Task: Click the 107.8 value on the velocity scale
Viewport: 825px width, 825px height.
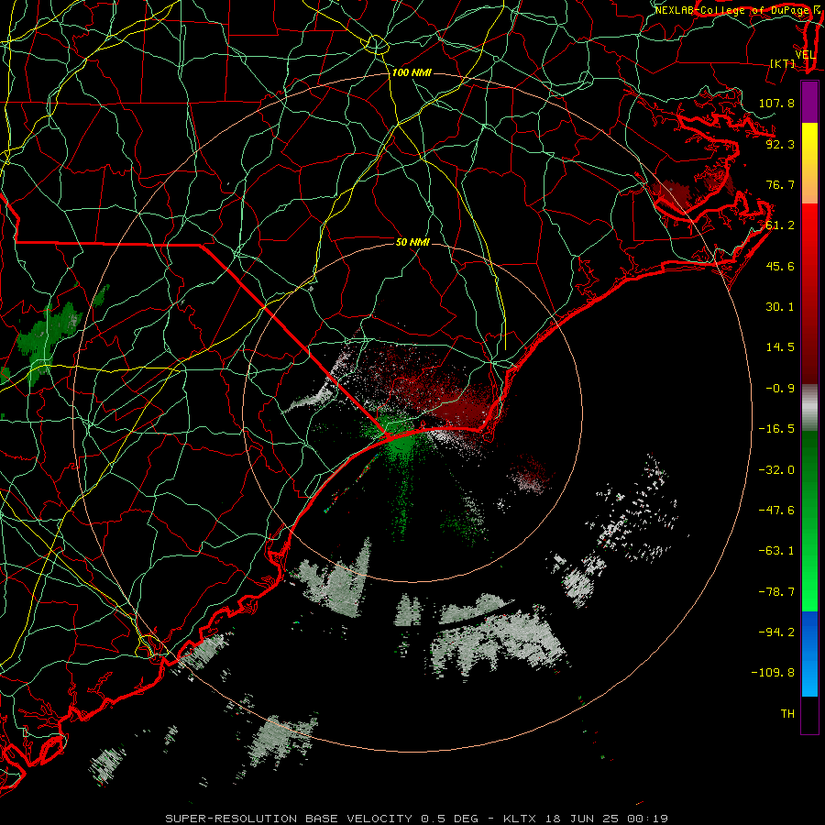Action: point(776,103)
